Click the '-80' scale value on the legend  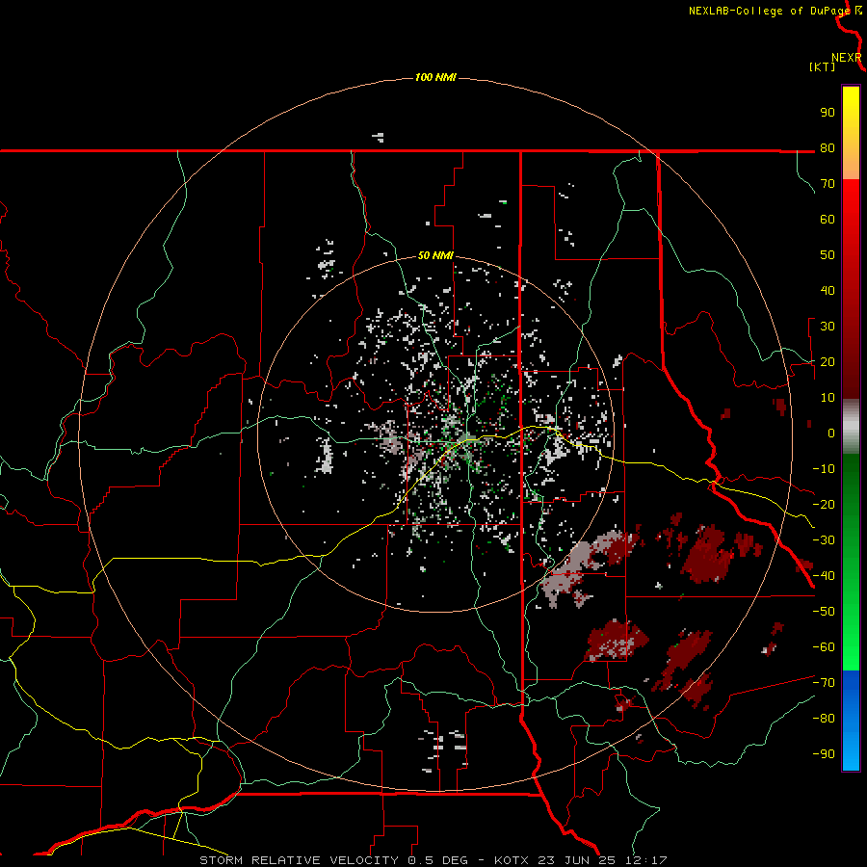[824, 719]
